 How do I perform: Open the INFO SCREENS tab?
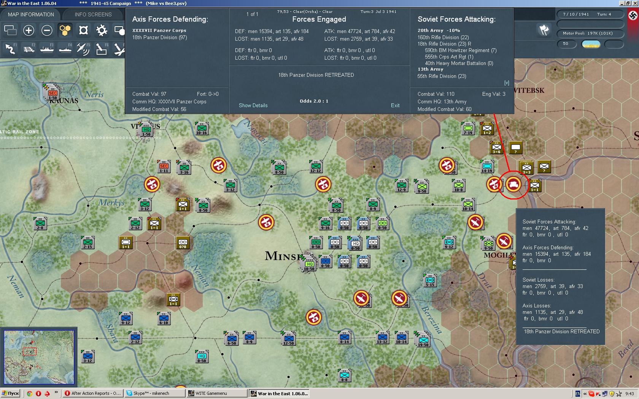coord(93,14)
